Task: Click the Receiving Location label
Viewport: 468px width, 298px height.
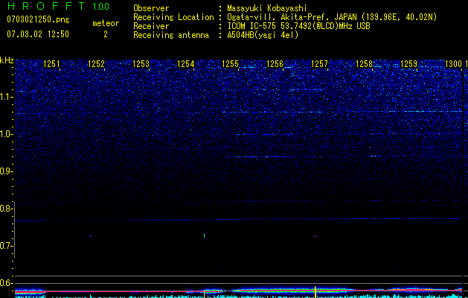Action: tap(173, 17)
